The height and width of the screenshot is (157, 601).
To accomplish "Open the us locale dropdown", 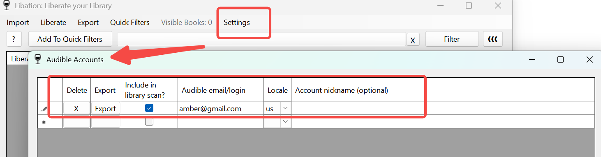I will coord(285,108).
